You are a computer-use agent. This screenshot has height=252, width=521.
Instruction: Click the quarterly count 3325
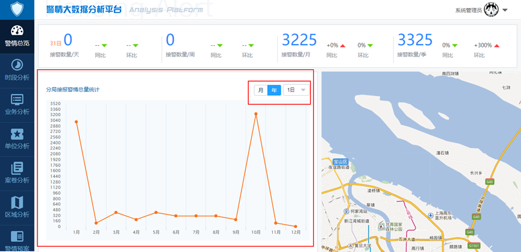pyautogui.click(x=415, y=40)
